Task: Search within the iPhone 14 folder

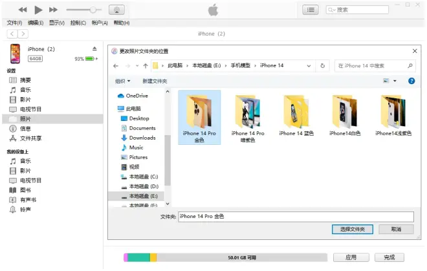Action: [375, 66]
